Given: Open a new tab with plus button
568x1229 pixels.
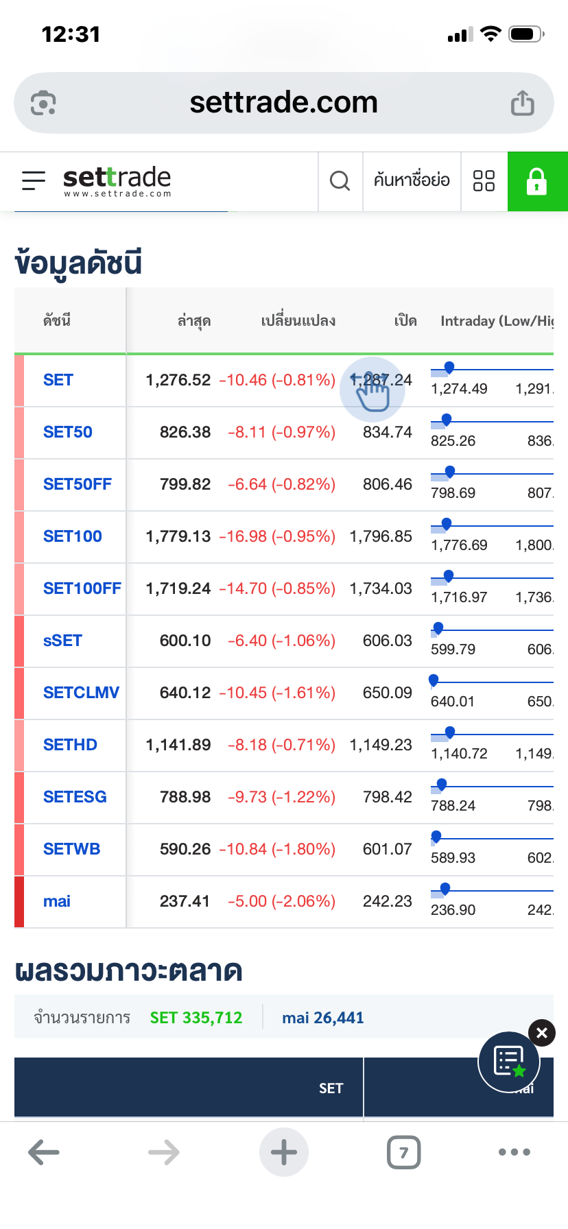Looking at the screenshot, I should (x=284, y=1152).
